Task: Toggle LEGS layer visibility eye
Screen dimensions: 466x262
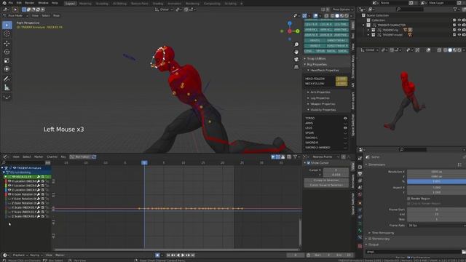Action: pos(345,128)
